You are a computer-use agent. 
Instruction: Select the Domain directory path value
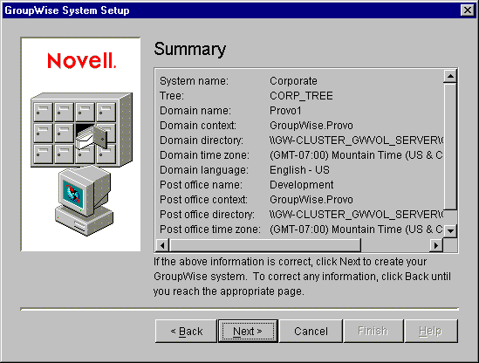pos(356,140)
